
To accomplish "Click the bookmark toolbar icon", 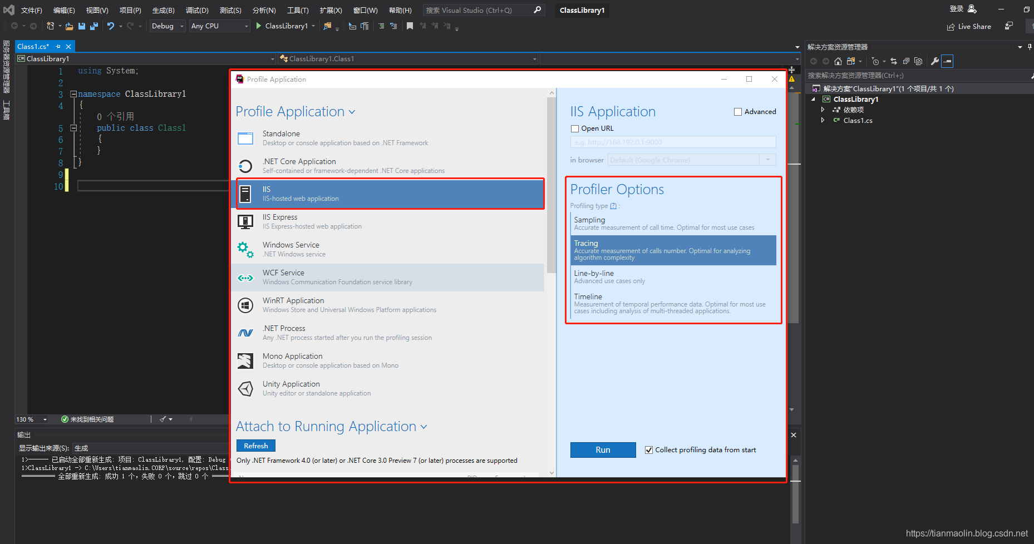I will point(410,26).
